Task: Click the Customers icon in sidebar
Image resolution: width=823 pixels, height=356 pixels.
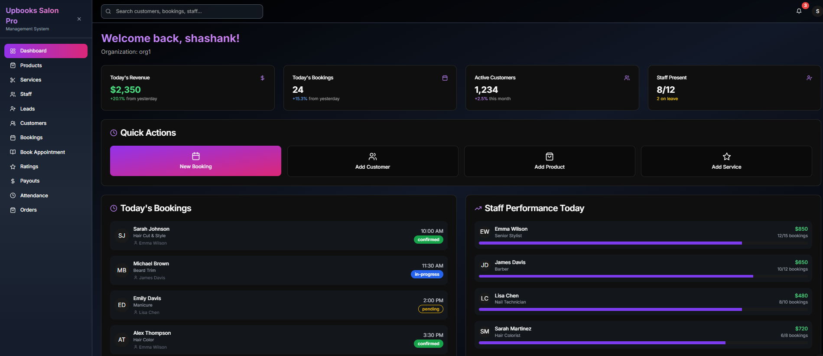Action: click(x=13, y=123)
